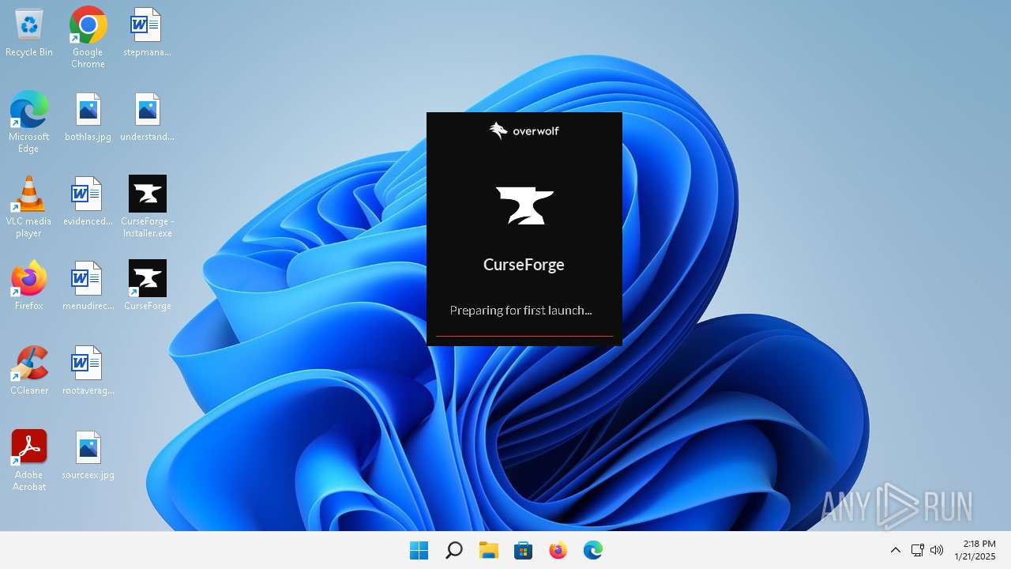Select the understand image file icon

click(x=147, y=117)
